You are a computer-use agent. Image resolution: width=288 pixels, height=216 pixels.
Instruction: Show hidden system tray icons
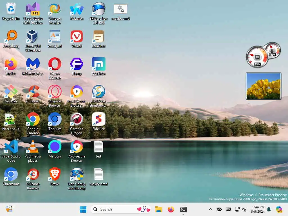click(x=210, y=209)
